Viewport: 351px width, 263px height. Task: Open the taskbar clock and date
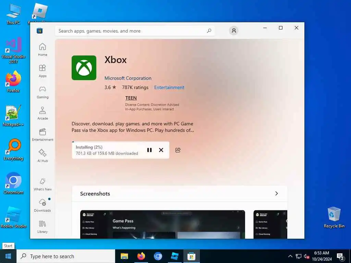click(322, 256)
